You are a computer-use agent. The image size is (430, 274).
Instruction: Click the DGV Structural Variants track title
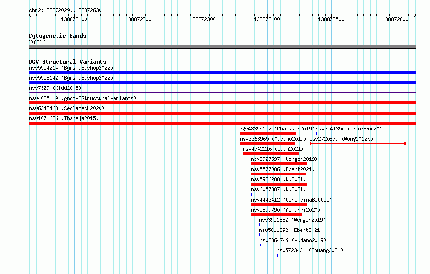click(68, 62)
